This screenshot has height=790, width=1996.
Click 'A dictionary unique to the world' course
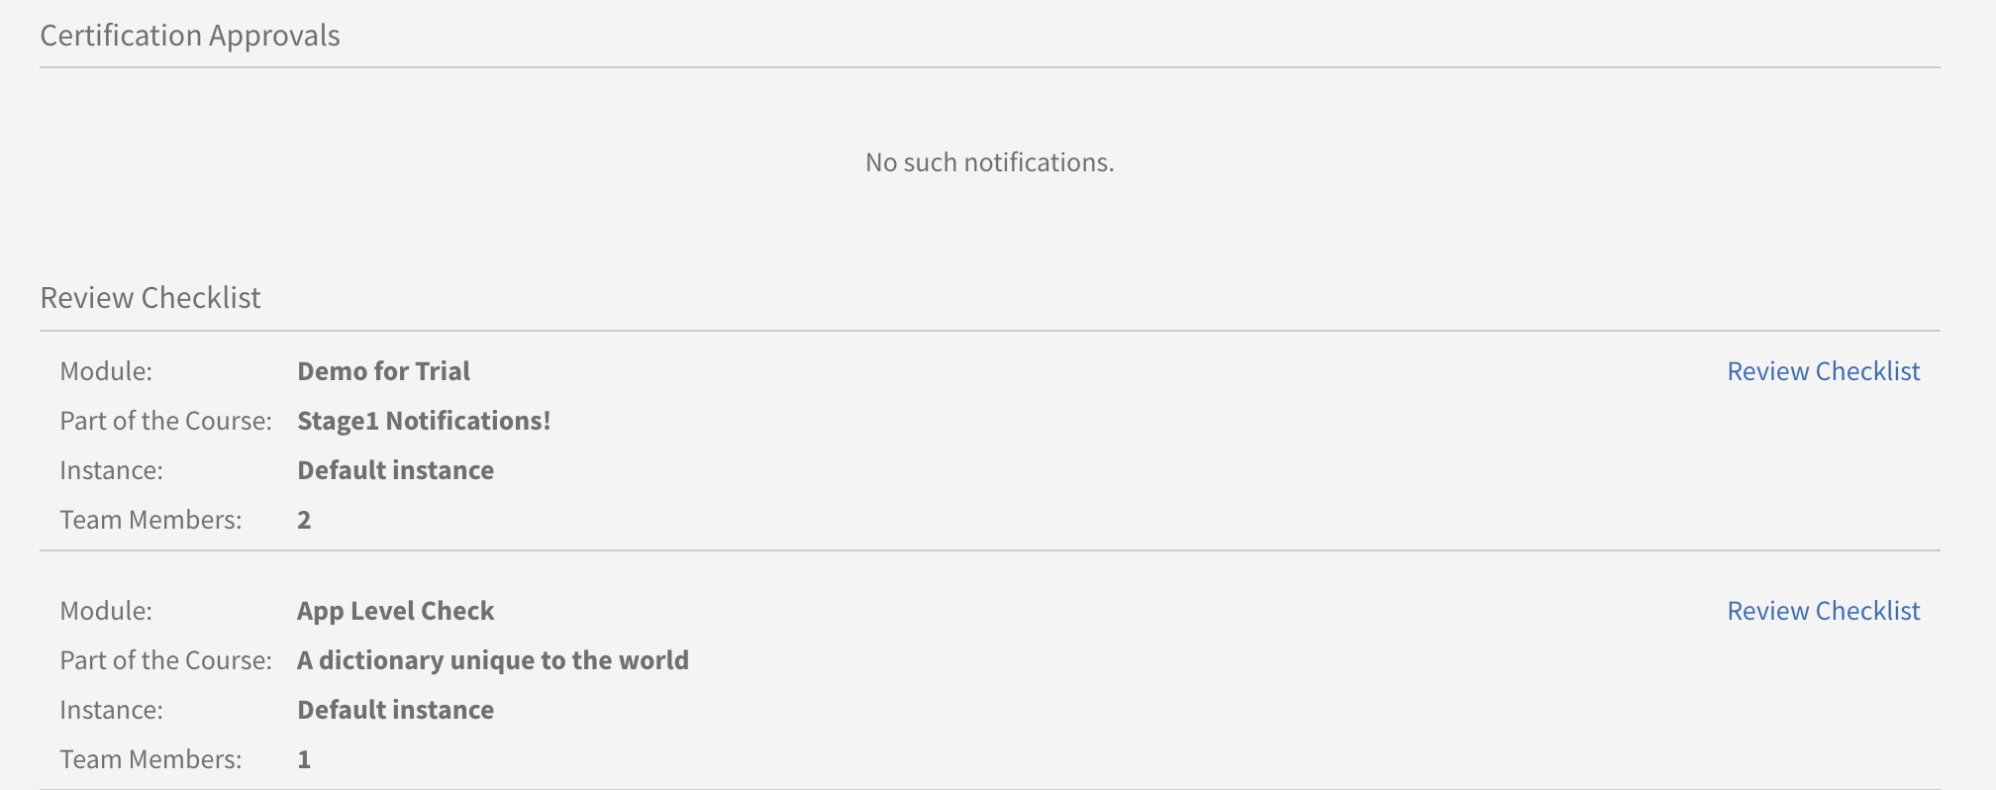coord(492,660)
